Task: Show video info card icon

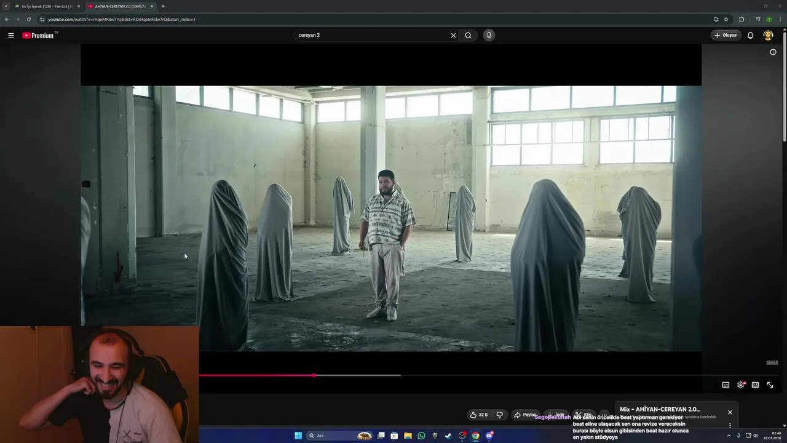Action: click(773, 52)
